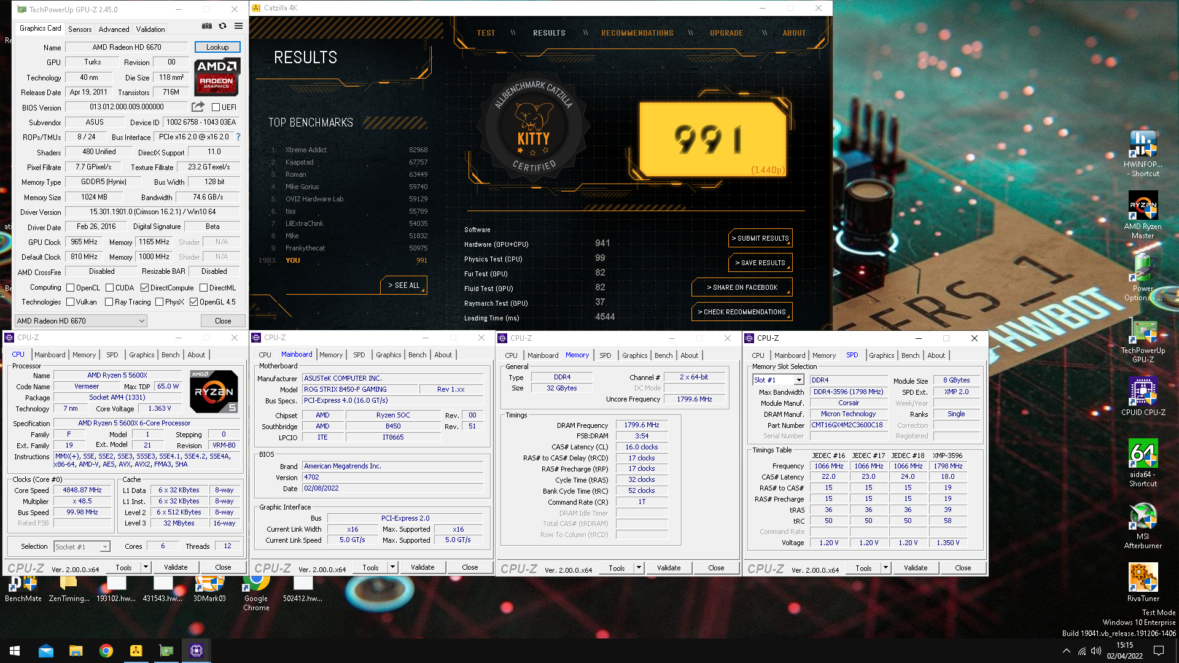Click GPU-Z refresh icon
This screenshot has width=1179, height=663.
[x=222, y=26]
